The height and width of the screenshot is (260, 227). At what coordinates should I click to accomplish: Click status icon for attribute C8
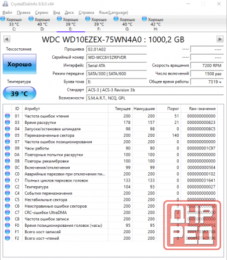pos(8,219)
